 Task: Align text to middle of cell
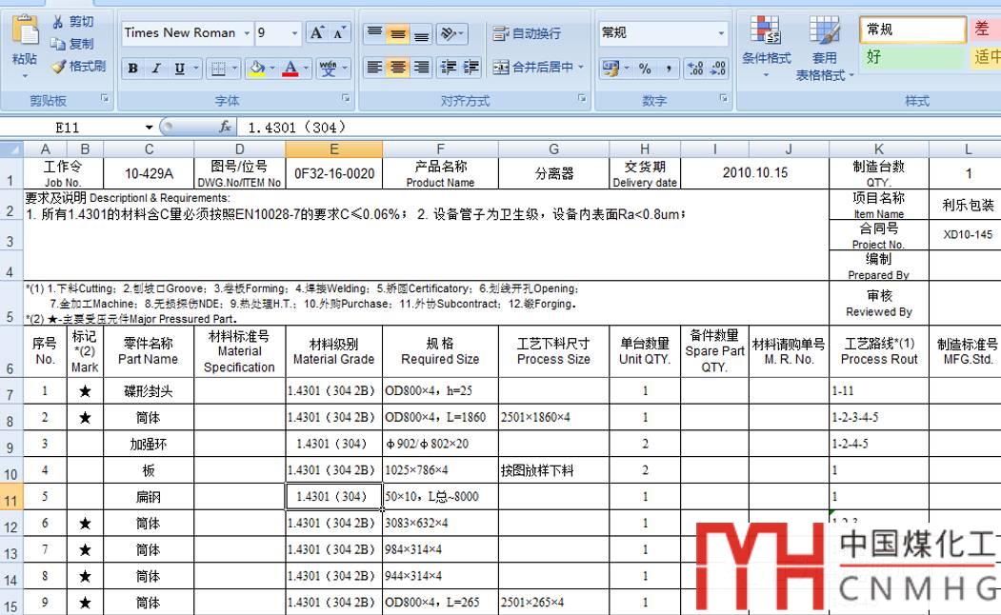pyautogui.click(x=398, y=33)
